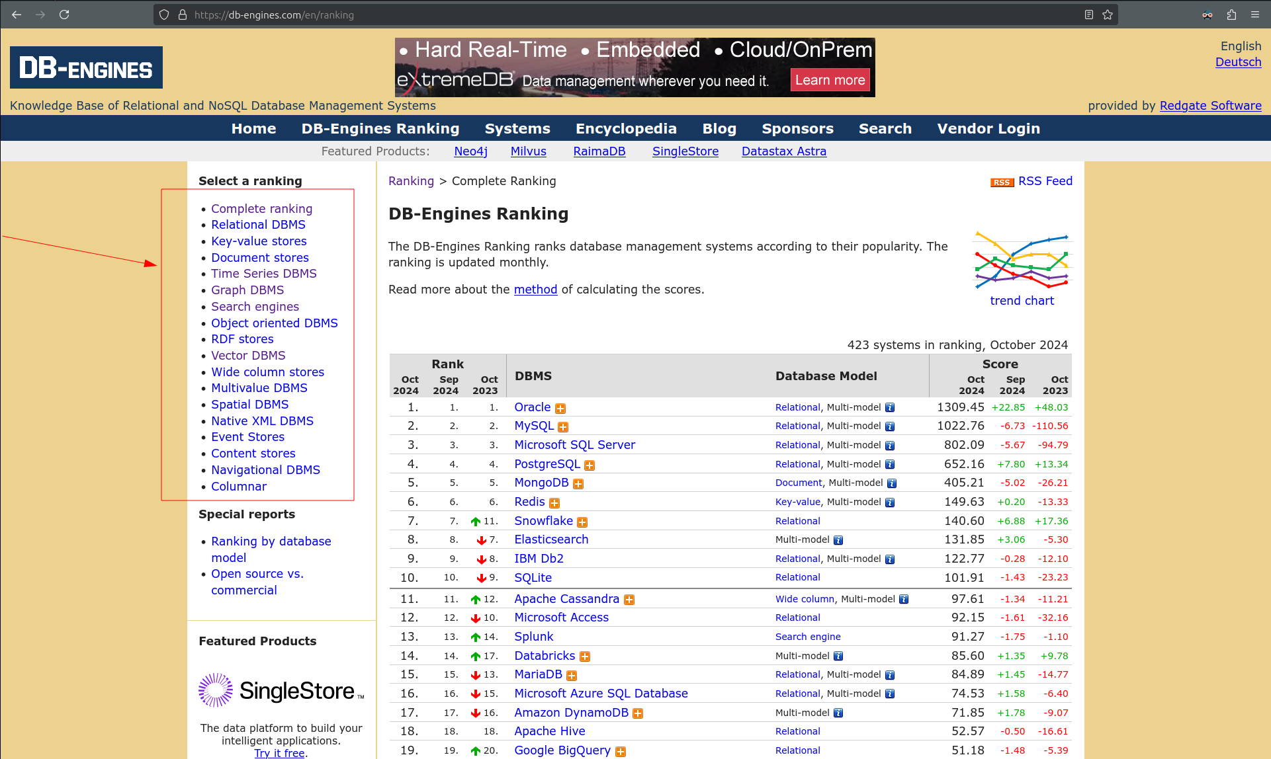Click the orange plus icon beside Snowflake
The image size is (1271, 759).
click(582, 522)
